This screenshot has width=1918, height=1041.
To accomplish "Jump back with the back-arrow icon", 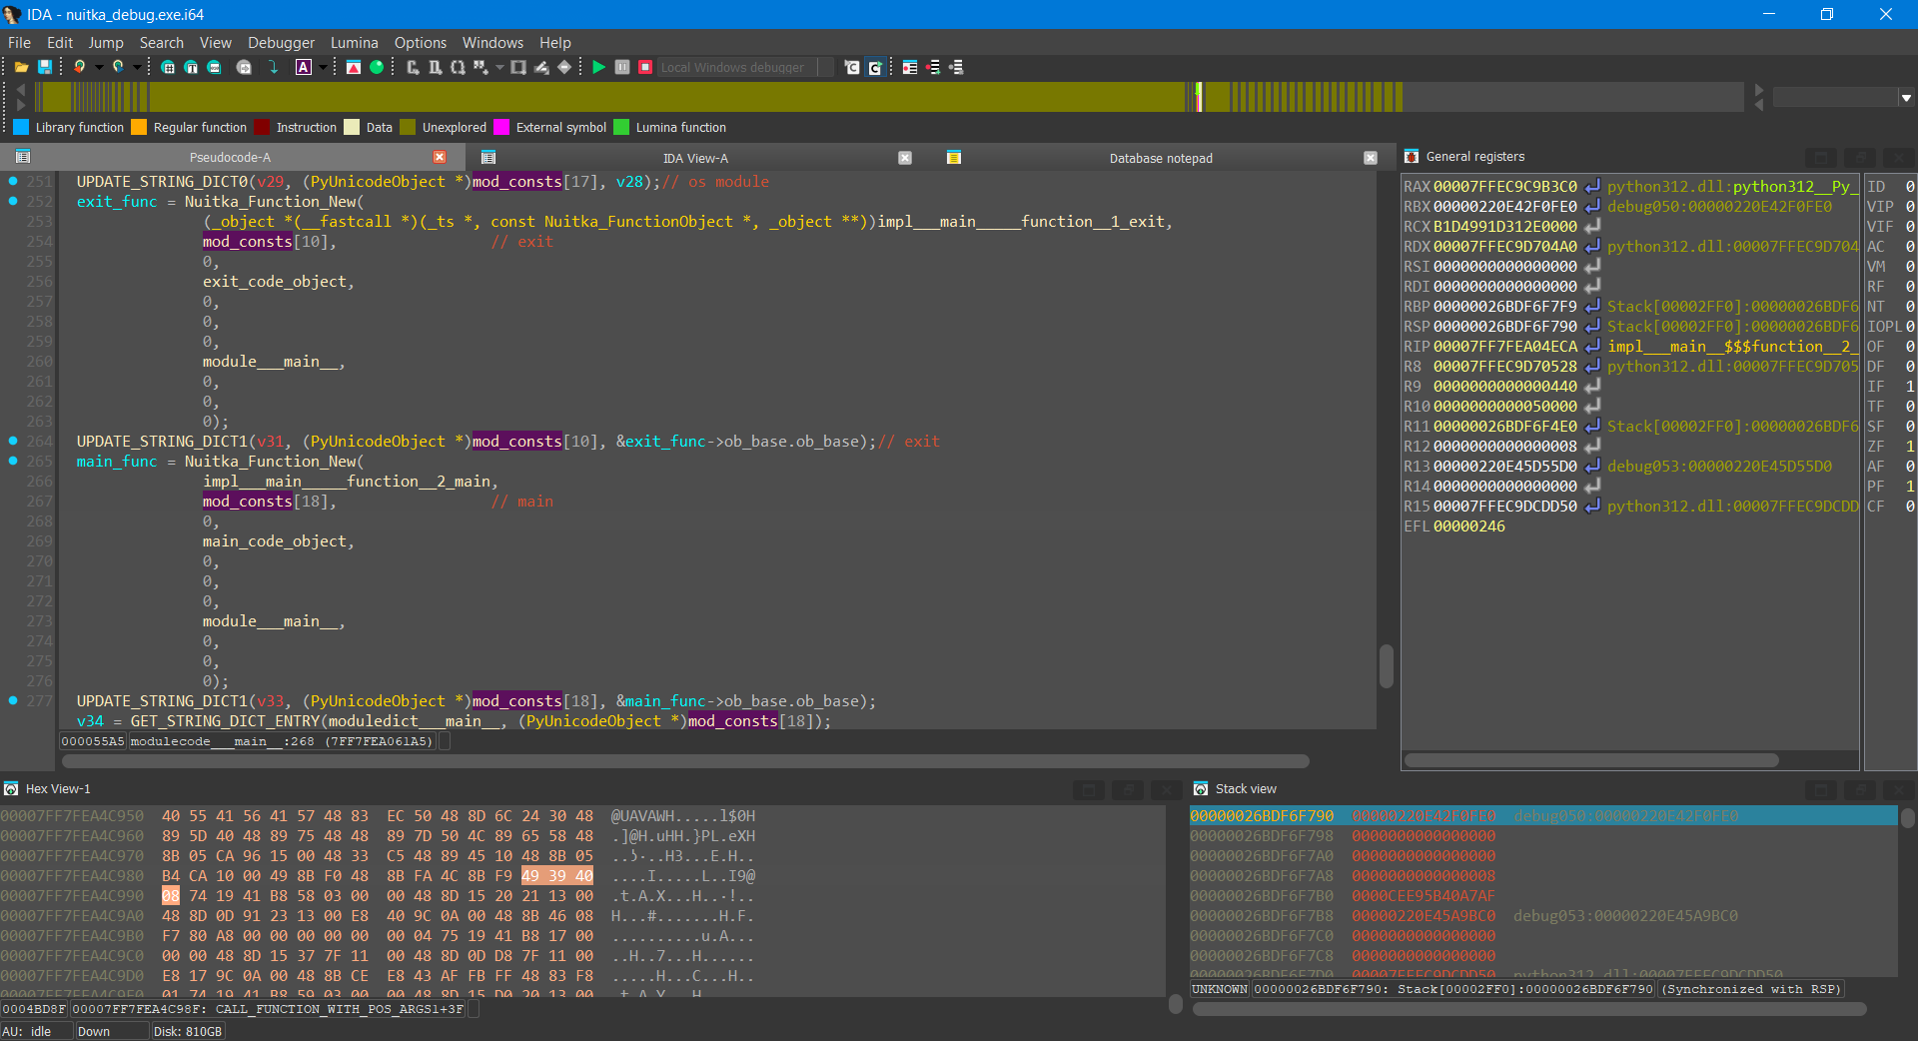I will [79, 67].
